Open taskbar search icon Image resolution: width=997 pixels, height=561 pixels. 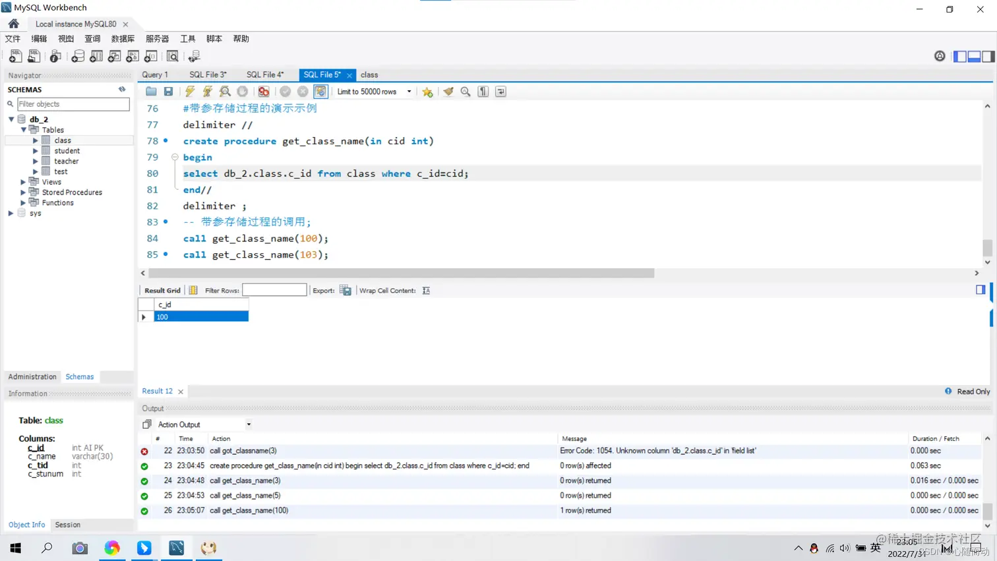[x=47, y=548]
